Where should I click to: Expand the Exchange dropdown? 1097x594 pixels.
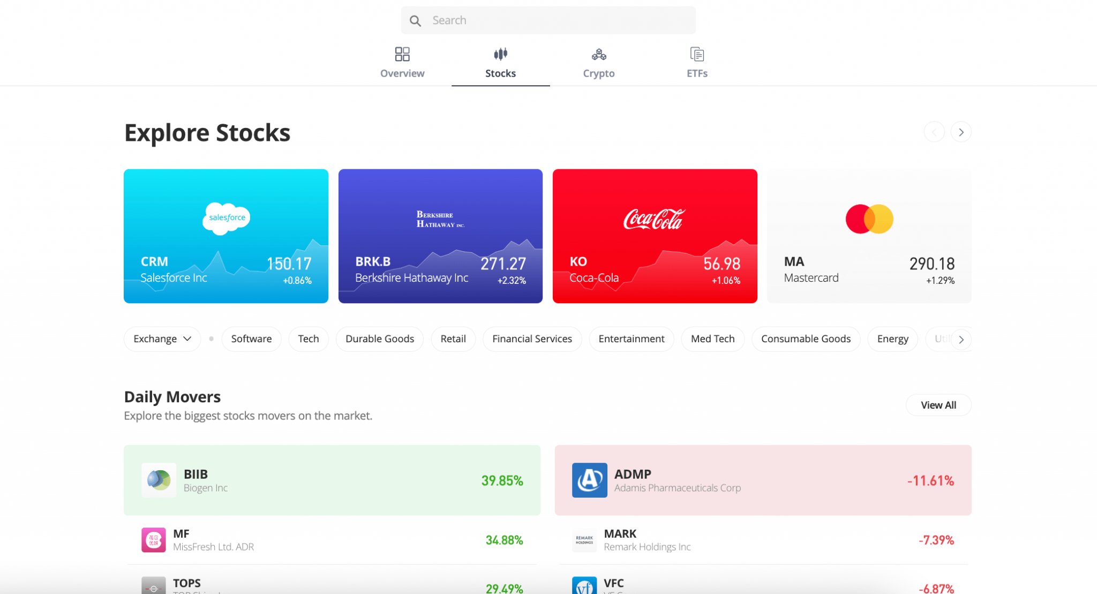click(x=162, y=339)
